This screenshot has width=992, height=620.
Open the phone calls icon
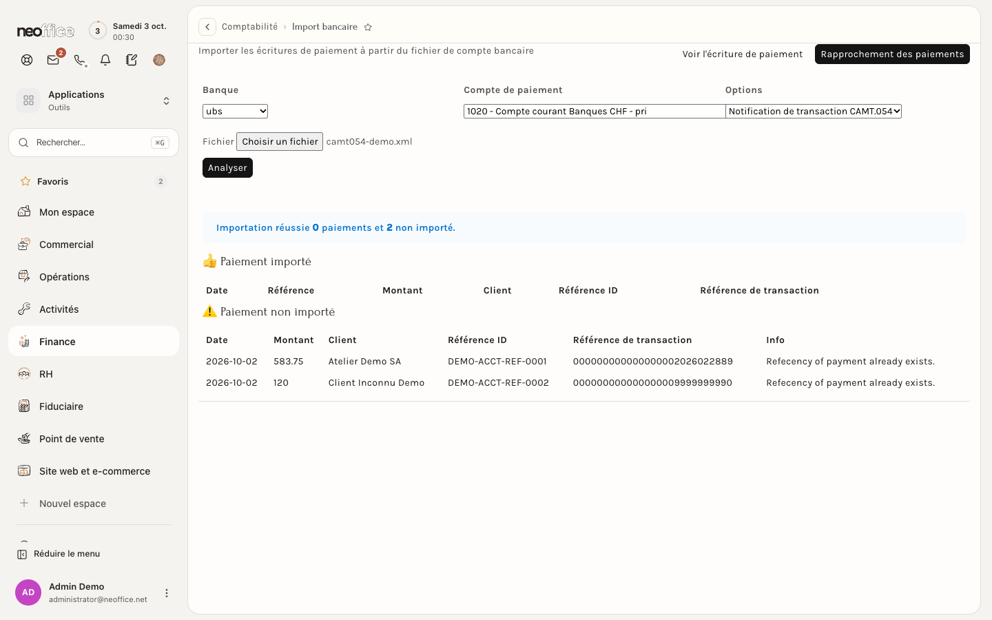point(79,60)
